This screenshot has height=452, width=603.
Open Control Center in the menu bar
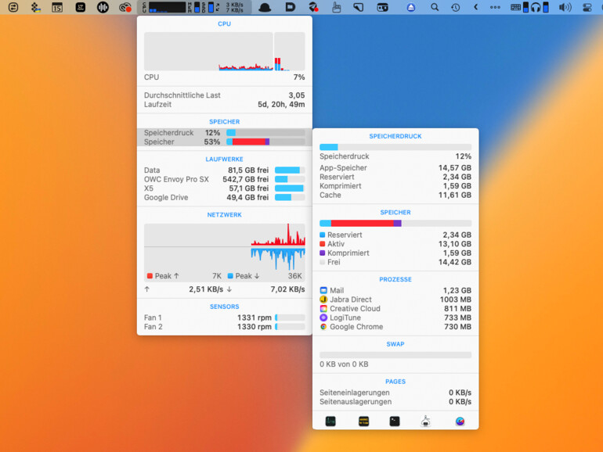(587, 7)
